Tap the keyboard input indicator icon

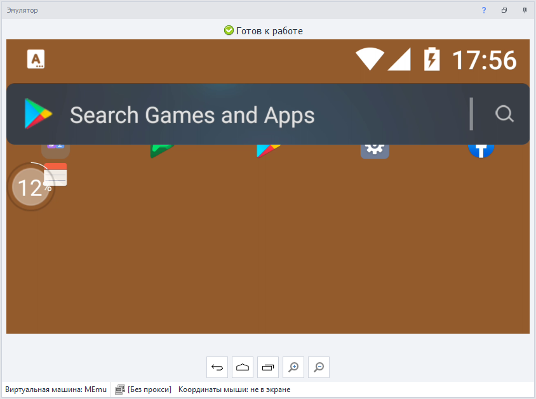pos(36,59)
